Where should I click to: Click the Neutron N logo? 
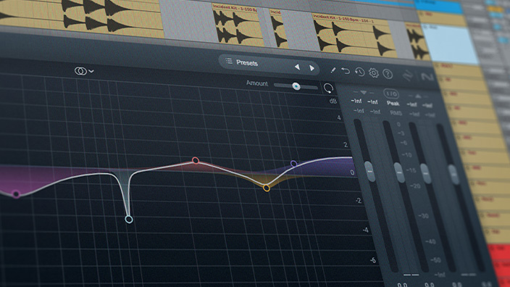point(427,77)
